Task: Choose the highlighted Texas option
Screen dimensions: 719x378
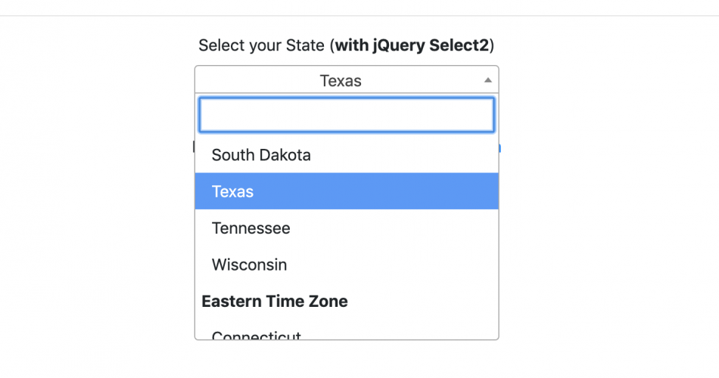Action: point(232,191)
